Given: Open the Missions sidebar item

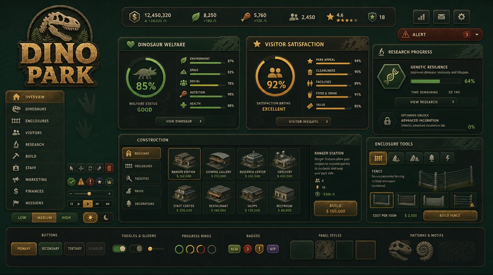Looking at the screenshot, I should 35,203.
